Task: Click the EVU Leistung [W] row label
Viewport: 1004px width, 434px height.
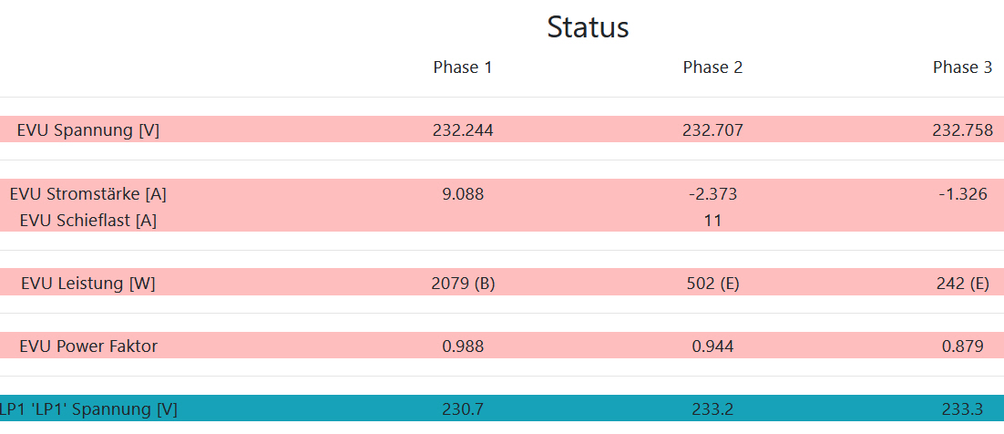Action: (x=88, y=284)
